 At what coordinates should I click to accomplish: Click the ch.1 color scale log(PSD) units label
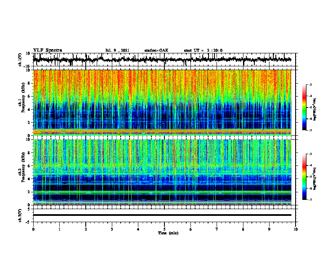pos(315,109)
